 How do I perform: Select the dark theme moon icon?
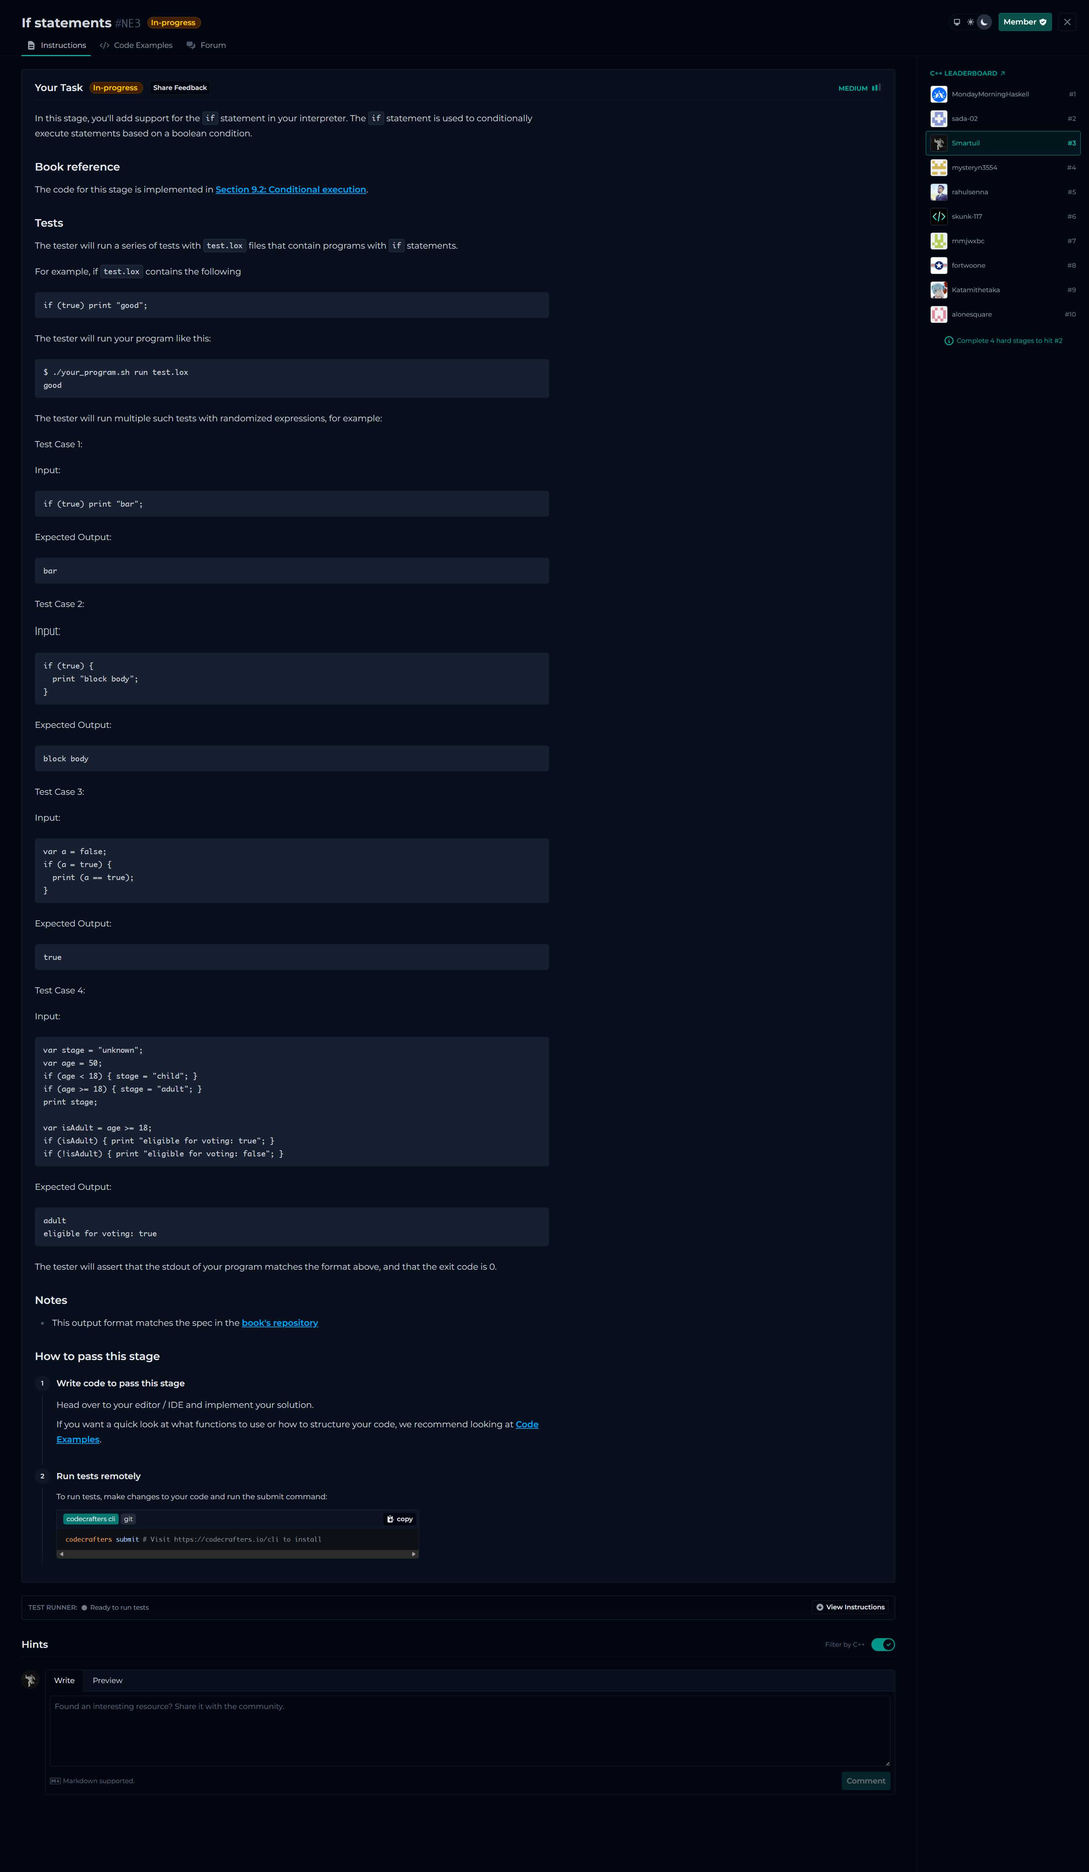click(x=984, y=22)
